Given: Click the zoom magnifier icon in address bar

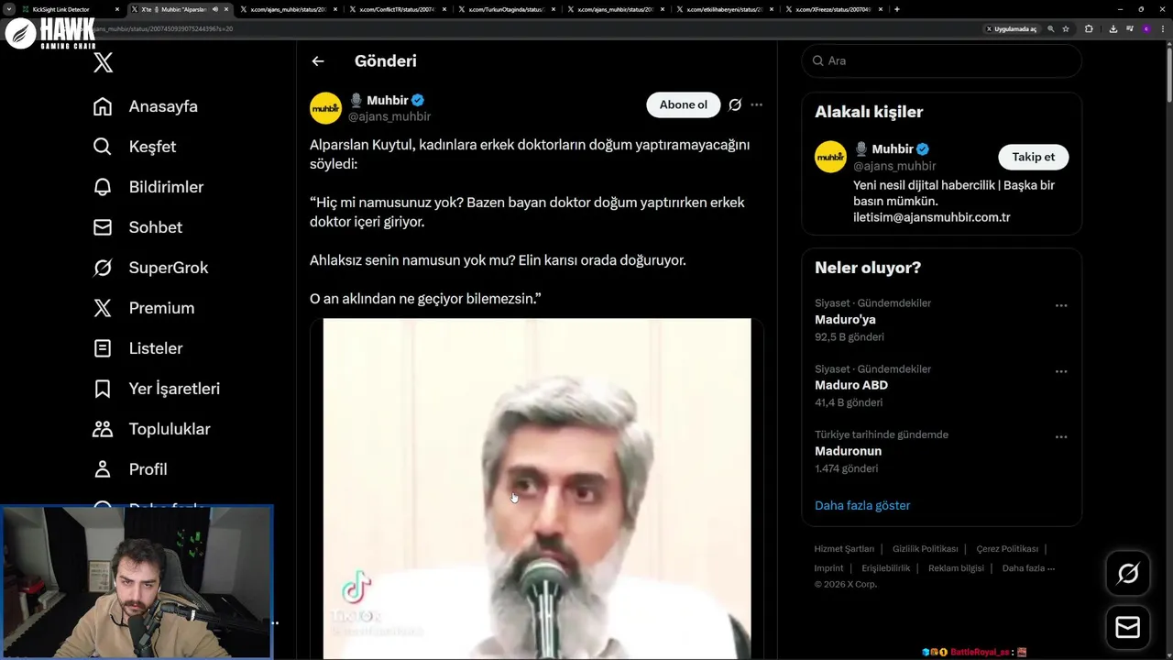Looking at the screenshot, I should [1051, 28].
